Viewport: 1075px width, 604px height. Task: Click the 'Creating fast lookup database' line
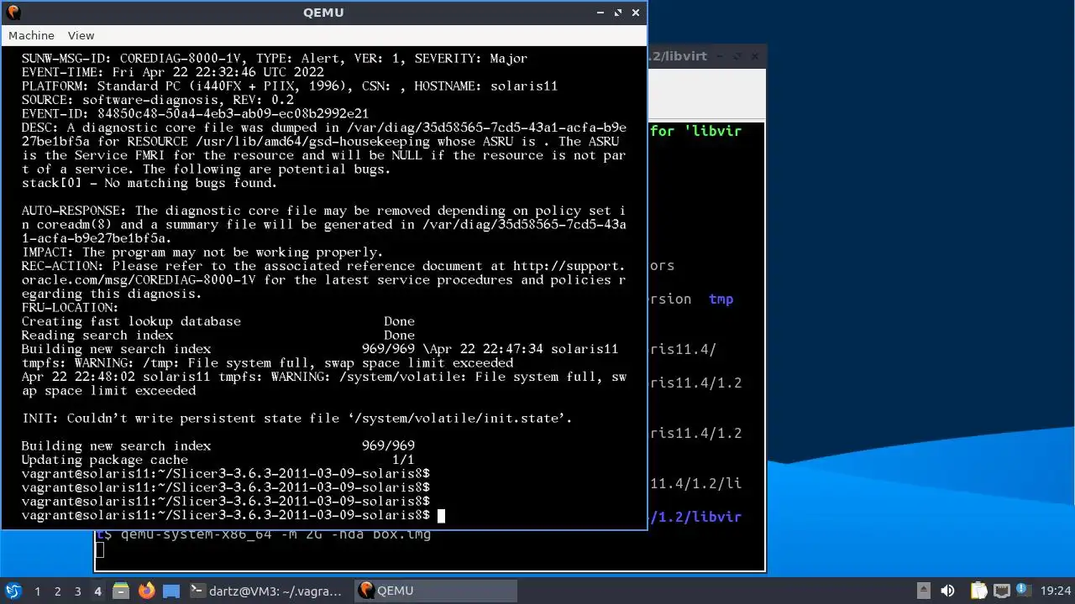pos(218,321)
